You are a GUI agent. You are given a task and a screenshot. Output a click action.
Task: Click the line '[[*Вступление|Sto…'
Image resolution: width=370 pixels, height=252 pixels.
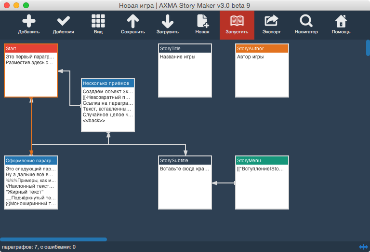point(260,169)
